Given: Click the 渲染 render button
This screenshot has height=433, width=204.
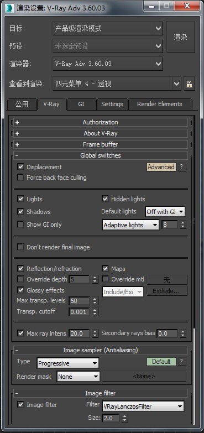Looking at the screenshot, I should click(x=181, y=37).
